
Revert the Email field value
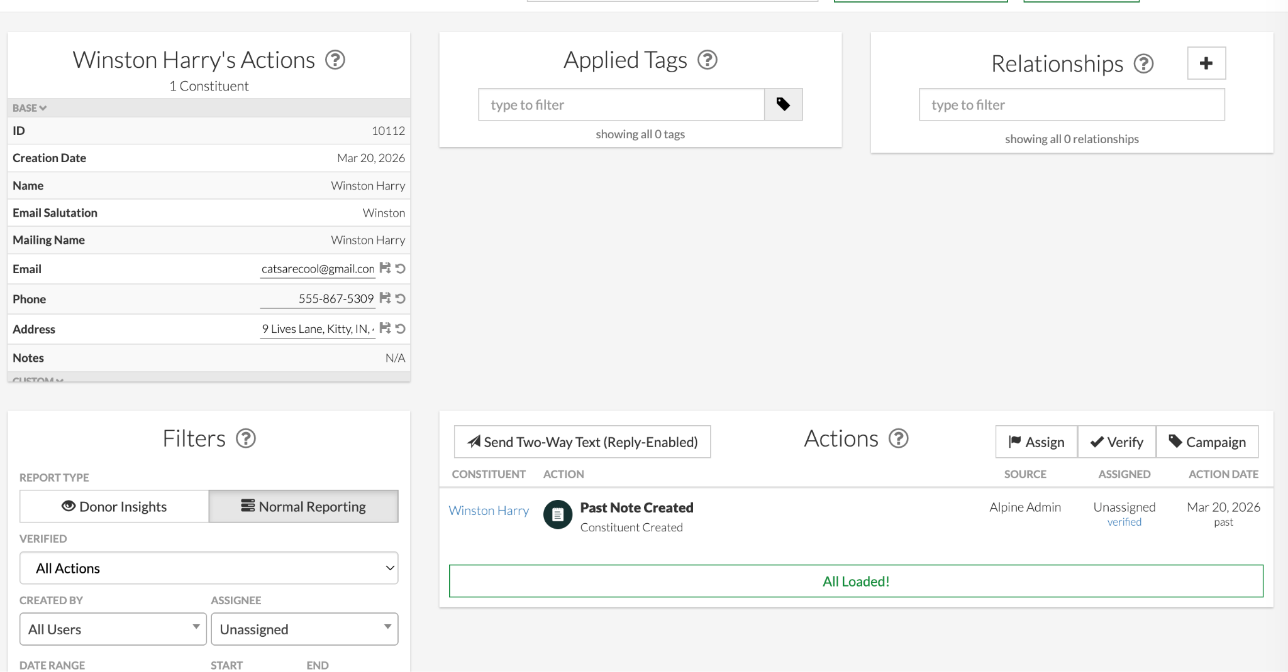(x=400, y=268)
